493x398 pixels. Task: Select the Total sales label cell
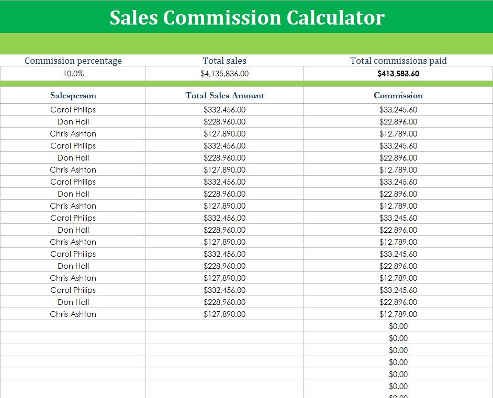pos(225,61)
